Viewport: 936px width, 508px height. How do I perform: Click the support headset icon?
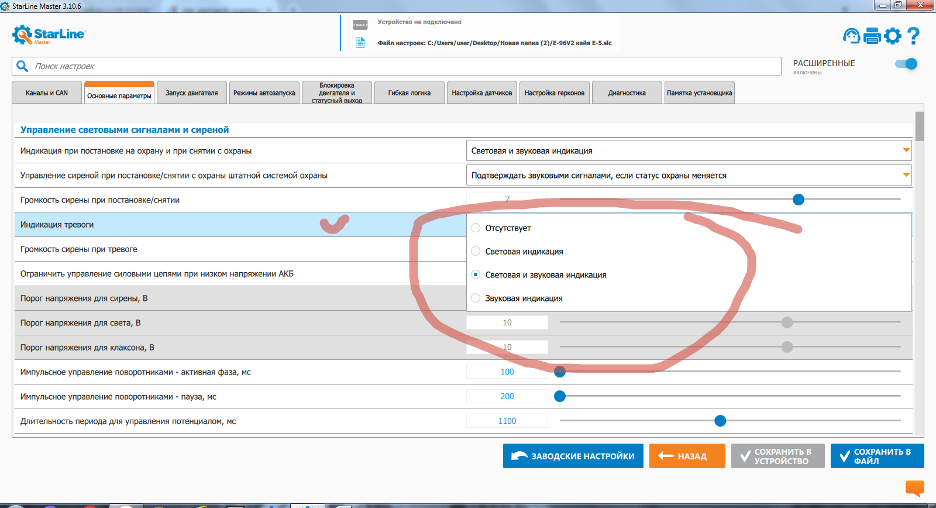click(x=851, y=36)
